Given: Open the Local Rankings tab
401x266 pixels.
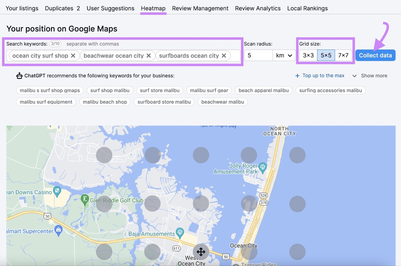Looking at the screenshot, I should [x=307, y=8].
